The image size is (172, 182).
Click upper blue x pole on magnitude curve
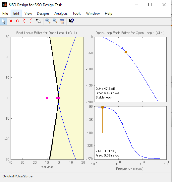coord(122,48)
